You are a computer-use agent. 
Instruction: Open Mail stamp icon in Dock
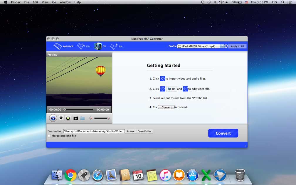click(111, 175)
